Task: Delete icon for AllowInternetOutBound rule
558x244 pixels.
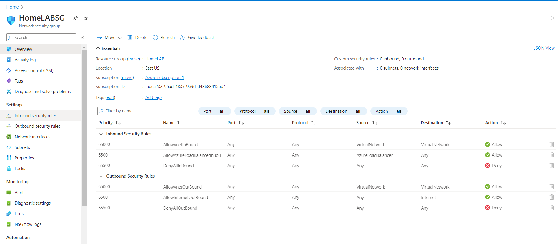Action: [x=552, y=197]
